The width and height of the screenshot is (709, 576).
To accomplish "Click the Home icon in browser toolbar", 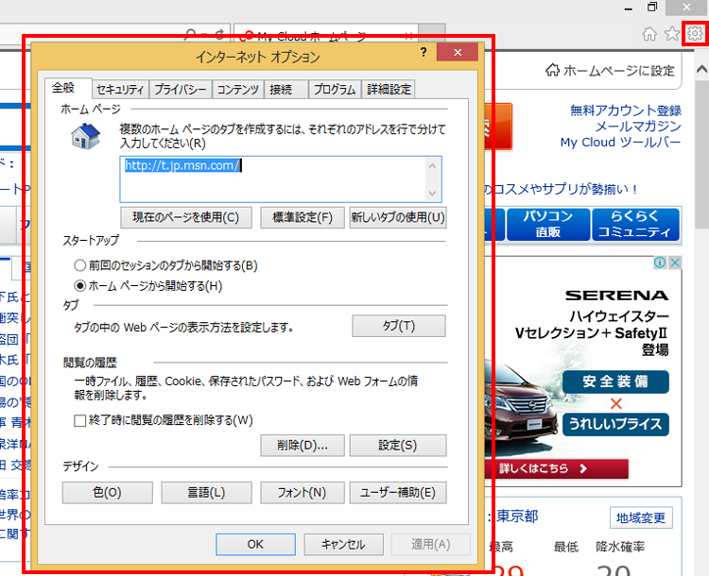I will [x=649, y=34].
